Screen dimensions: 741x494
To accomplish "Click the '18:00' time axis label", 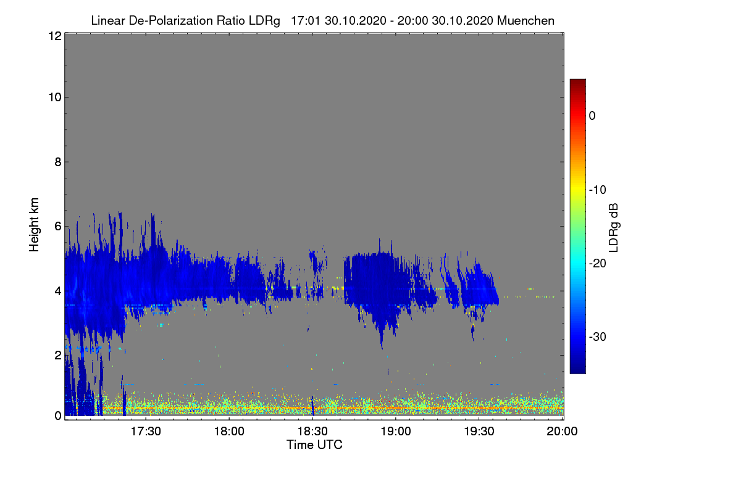I will tap(230, 432).
